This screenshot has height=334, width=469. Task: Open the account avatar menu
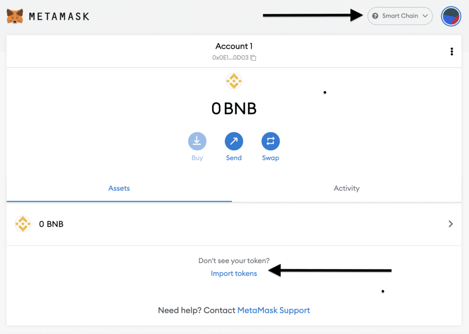pyautogui.click(x=451, y=16)
